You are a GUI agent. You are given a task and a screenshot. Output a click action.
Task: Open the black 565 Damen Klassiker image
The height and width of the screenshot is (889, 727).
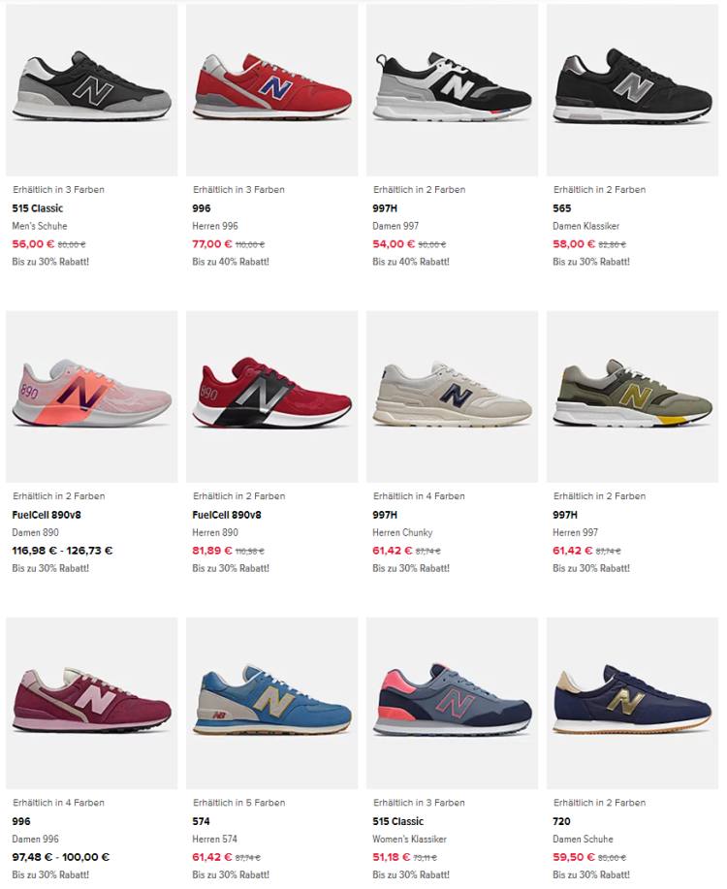(x=632, y=90)
